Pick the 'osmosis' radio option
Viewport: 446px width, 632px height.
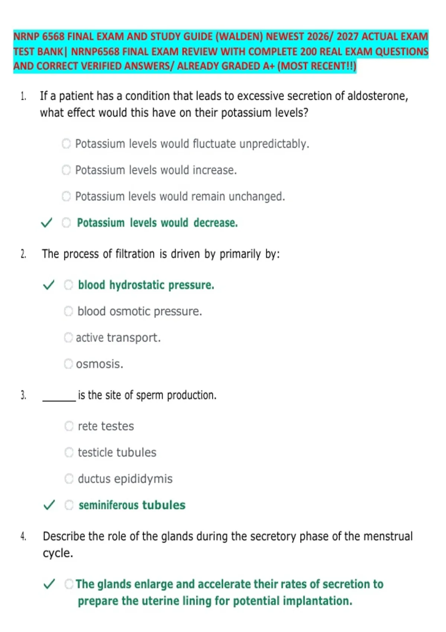pyautogui.click(x=68, y=363)
